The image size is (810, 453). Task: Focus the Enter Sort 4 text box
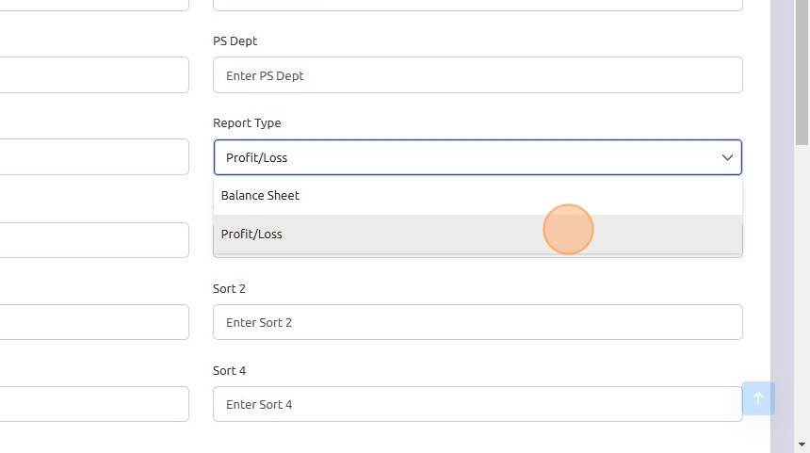tap(478, 404)
